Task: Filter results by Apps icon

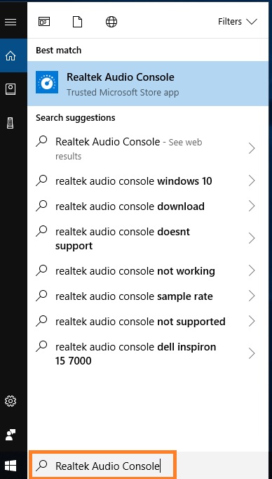Action: pyautogui.click(x=44, y=22)
